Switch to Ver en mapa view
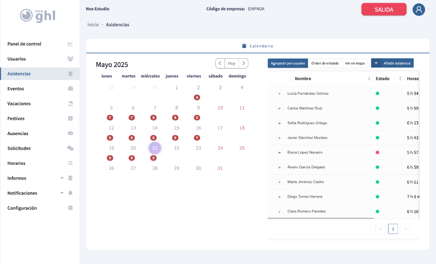Screen dimensions: 436x264 tap(355, 63)
